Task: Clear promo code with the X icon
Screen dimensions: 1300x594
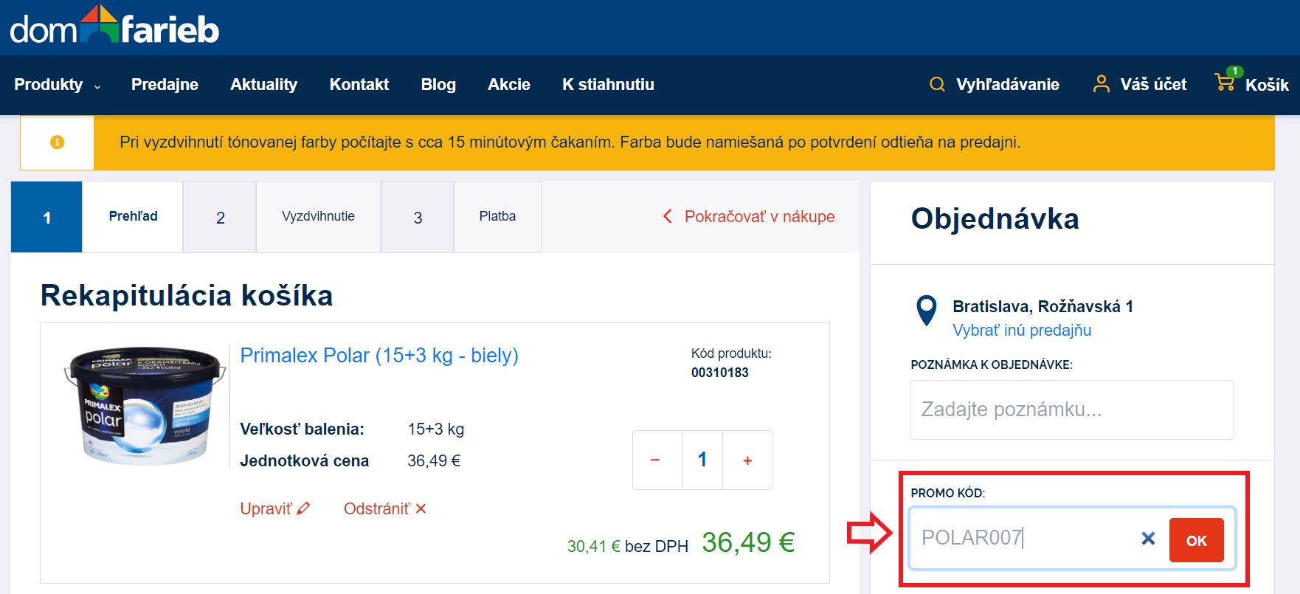Action: [1148, 539]
